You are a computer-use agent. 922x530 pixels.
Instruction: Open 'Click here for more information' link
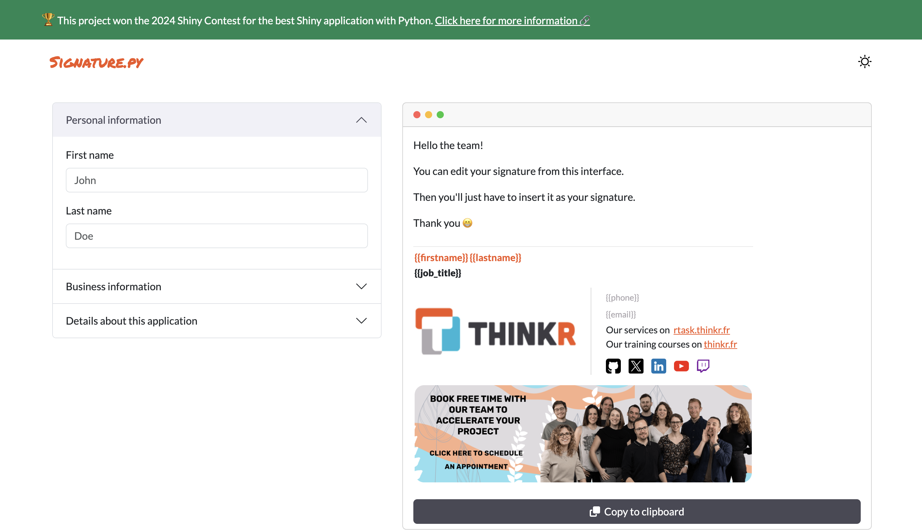(512, 20)
